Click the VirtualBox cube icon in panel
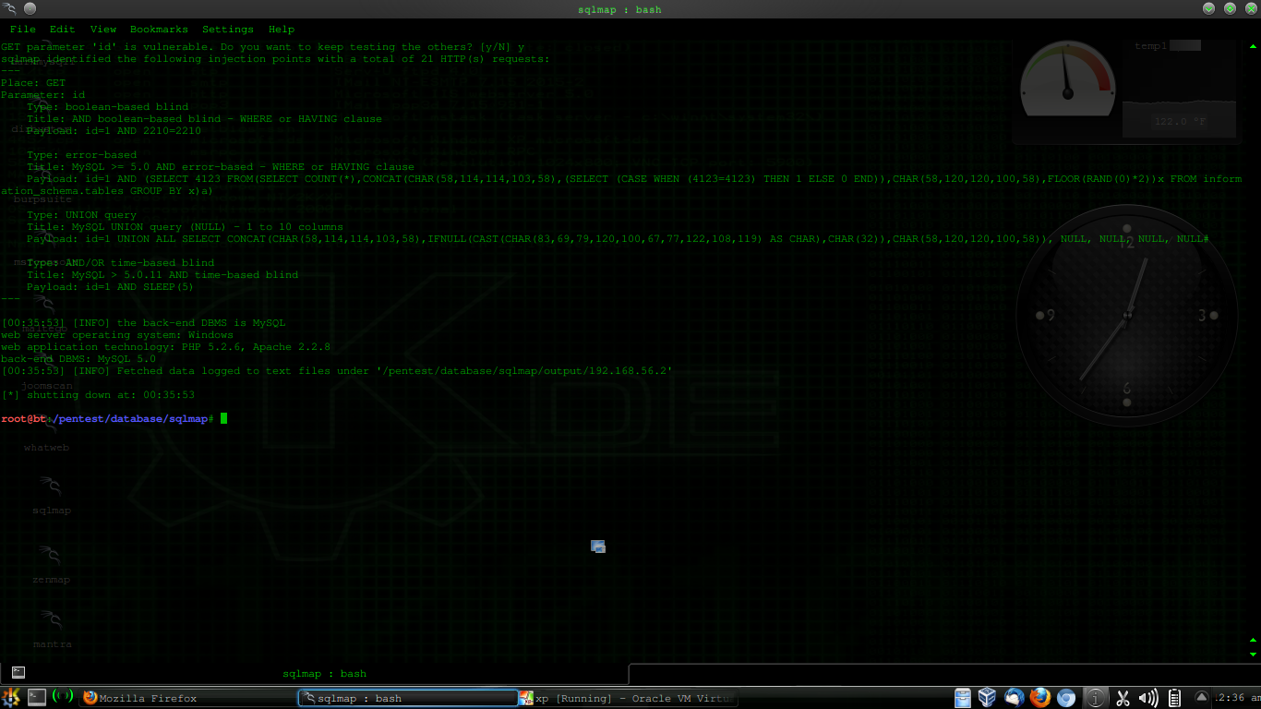The image size is (1261, 709). tap(988, 698)
